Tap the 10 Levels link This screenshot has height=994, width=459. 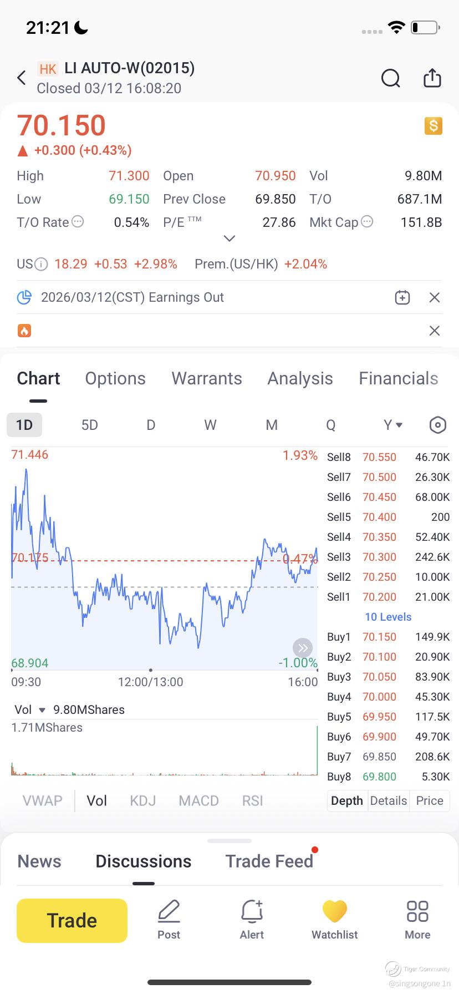pyautogui.click(x=388, y=617)
